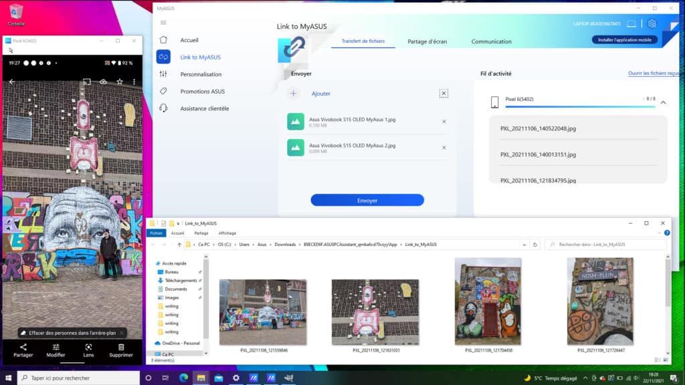Tap the cloud backup icon on phone

103,82
